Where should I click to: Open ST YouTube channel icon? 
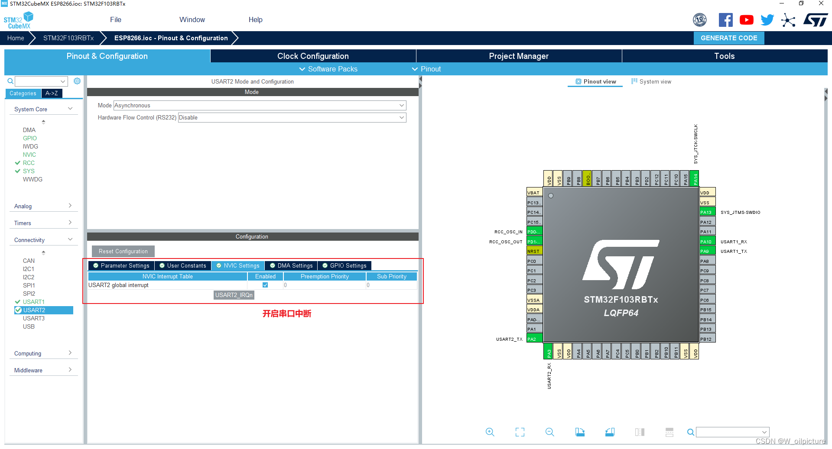click(x=746, y=20)
